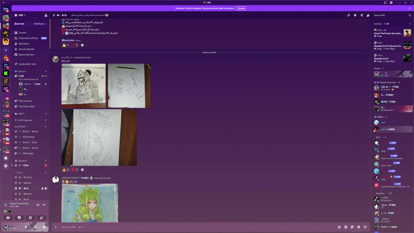Show pinned messages pin icon
This screenshot has height=233, width=414.
(362, 15)
